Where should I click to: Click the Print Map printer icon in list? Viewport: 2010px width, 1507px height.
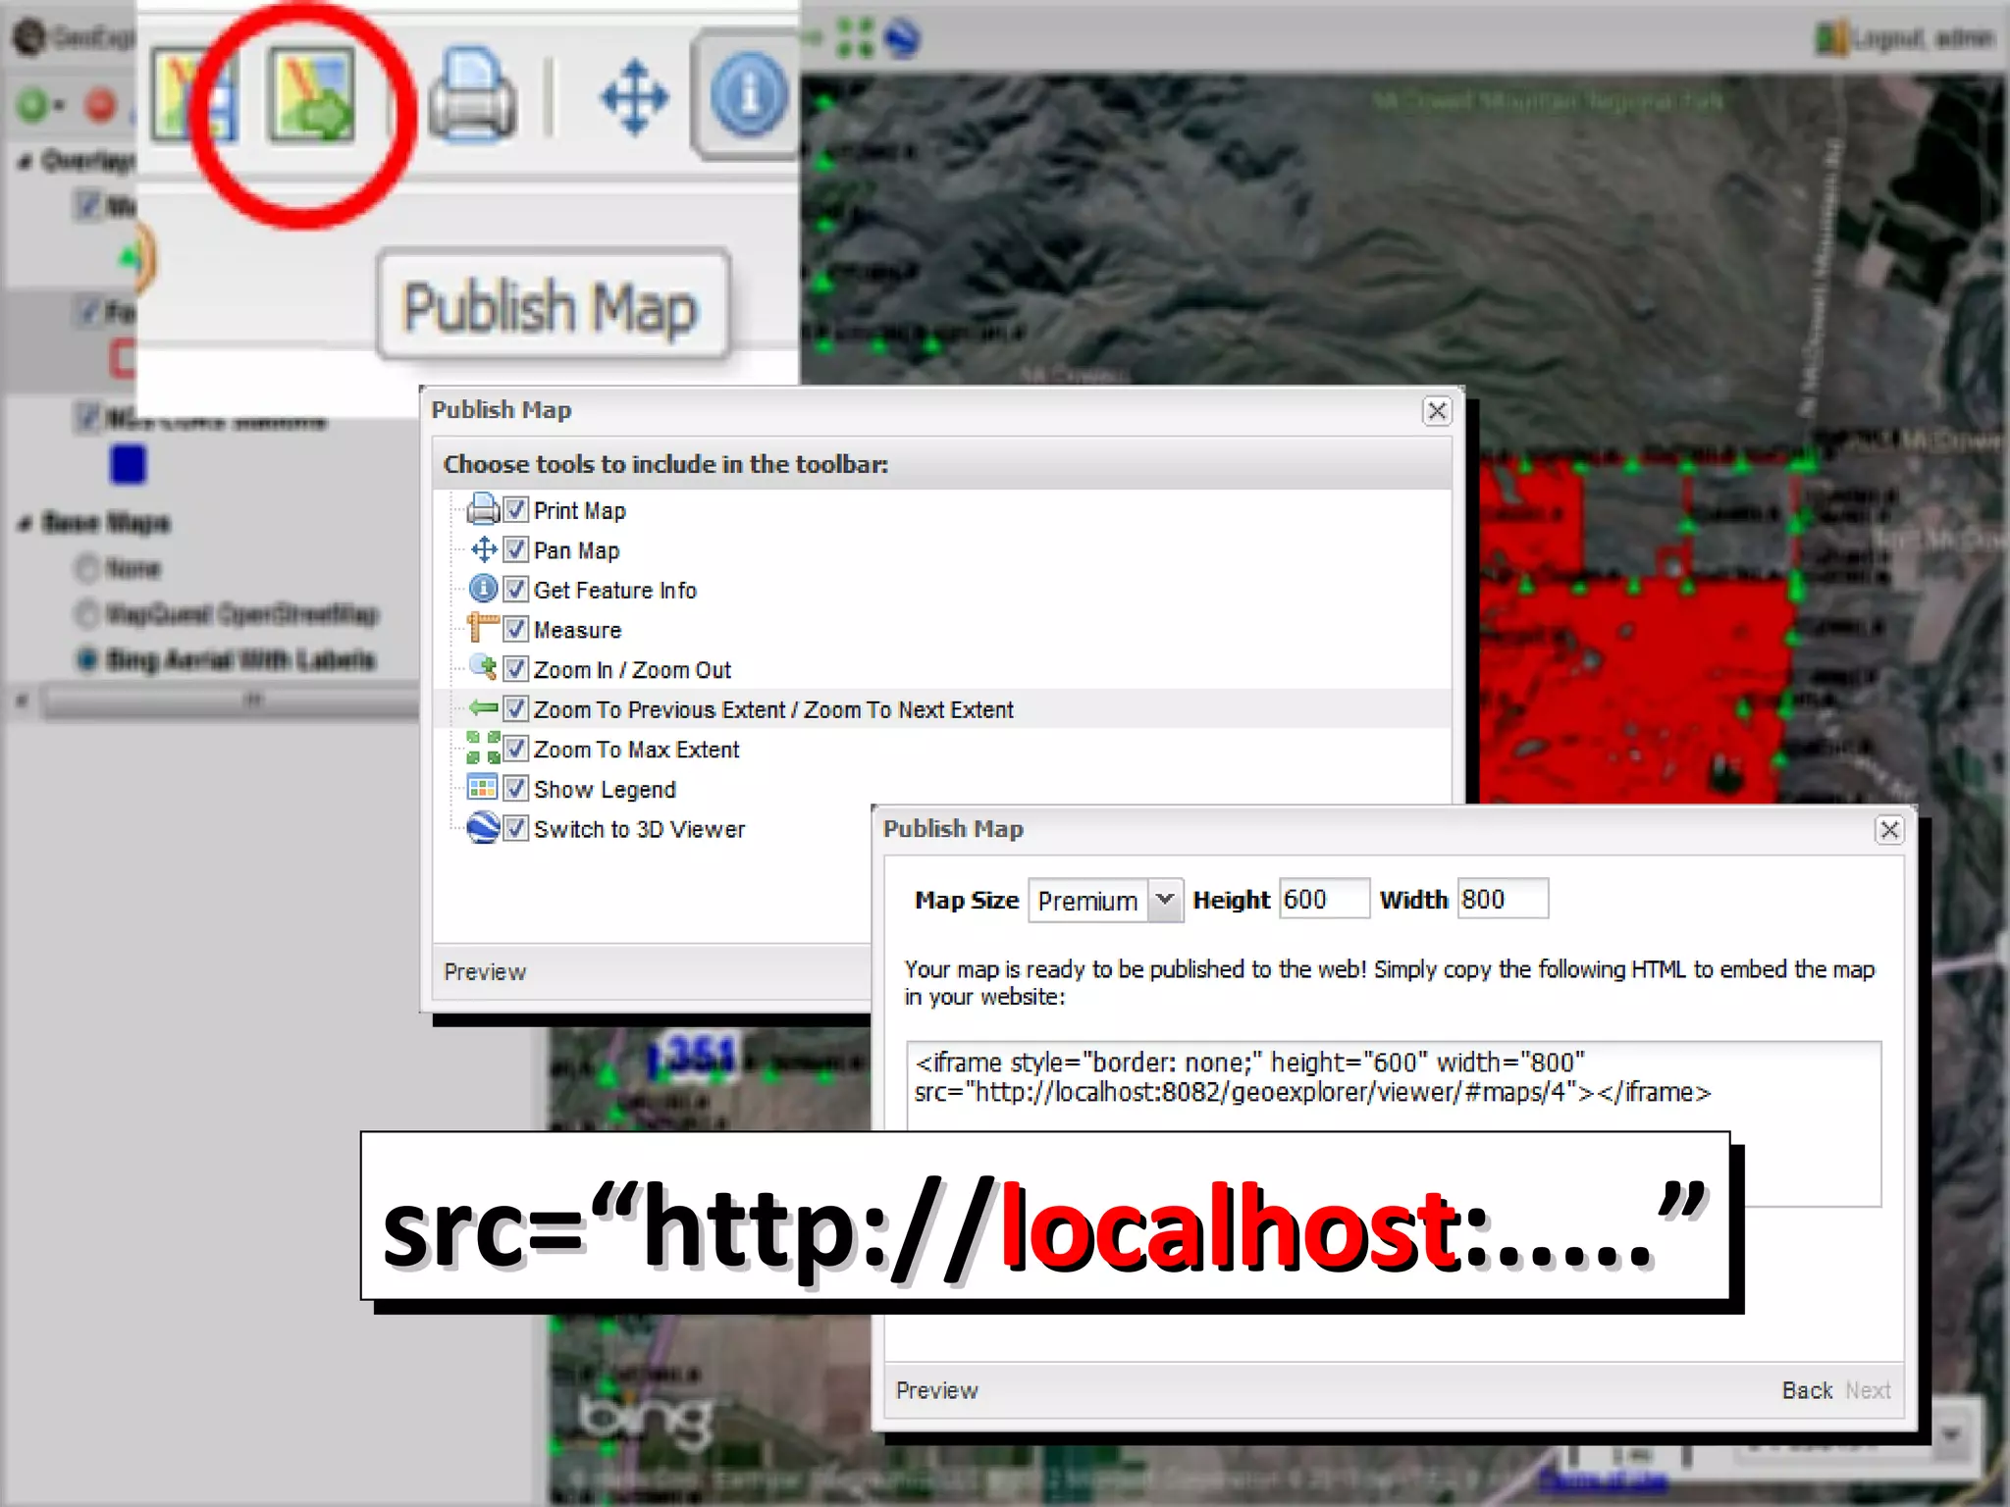coord(483,509)
